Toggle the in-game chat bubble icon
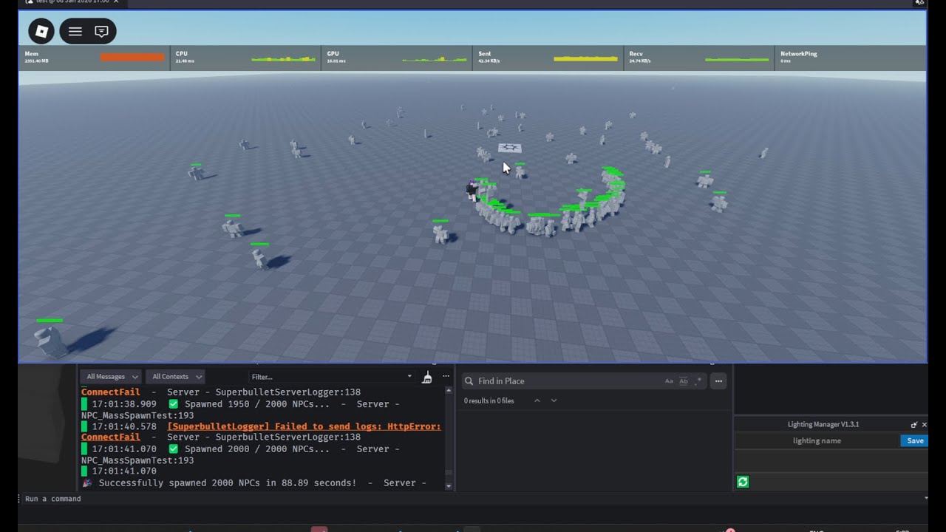This screenshot has height=532, width=946. 101,31
